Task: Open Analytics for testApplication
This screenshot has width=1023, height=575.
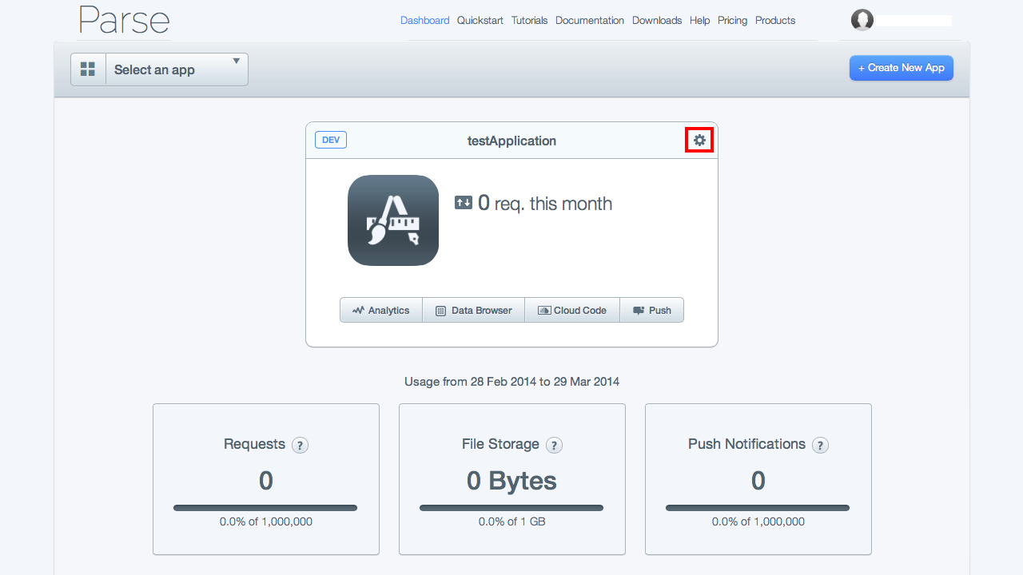Action: (381, 310)
